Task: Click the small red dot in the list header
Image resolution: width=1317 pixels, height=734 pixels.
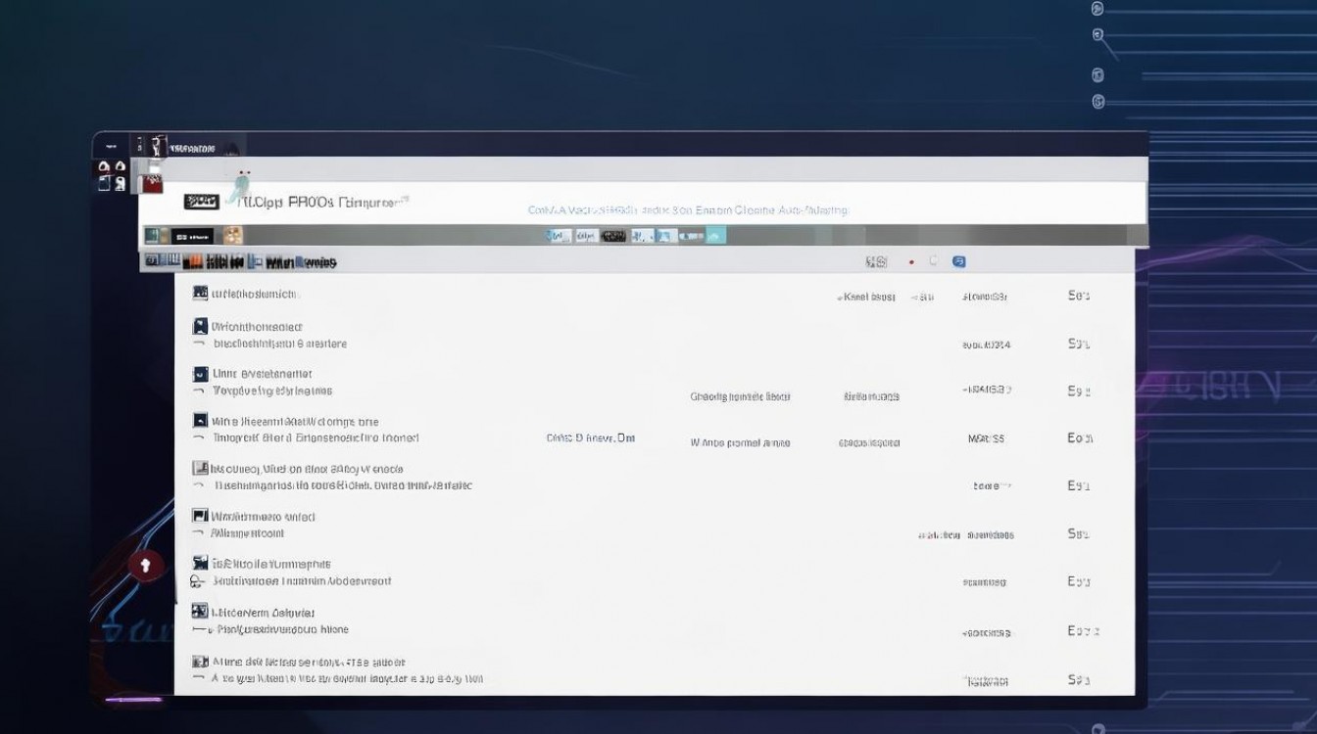Action: pos(911,262)
